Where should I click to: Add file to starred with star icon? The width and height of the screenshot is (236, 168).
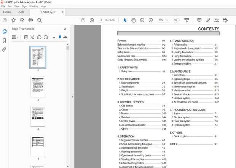(x=14, y=20)
